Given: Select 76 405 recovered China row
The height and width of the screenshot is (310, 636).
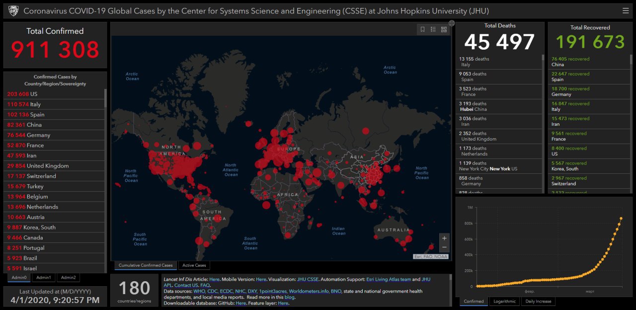Looking at the screenshot, I should [588, 62].
